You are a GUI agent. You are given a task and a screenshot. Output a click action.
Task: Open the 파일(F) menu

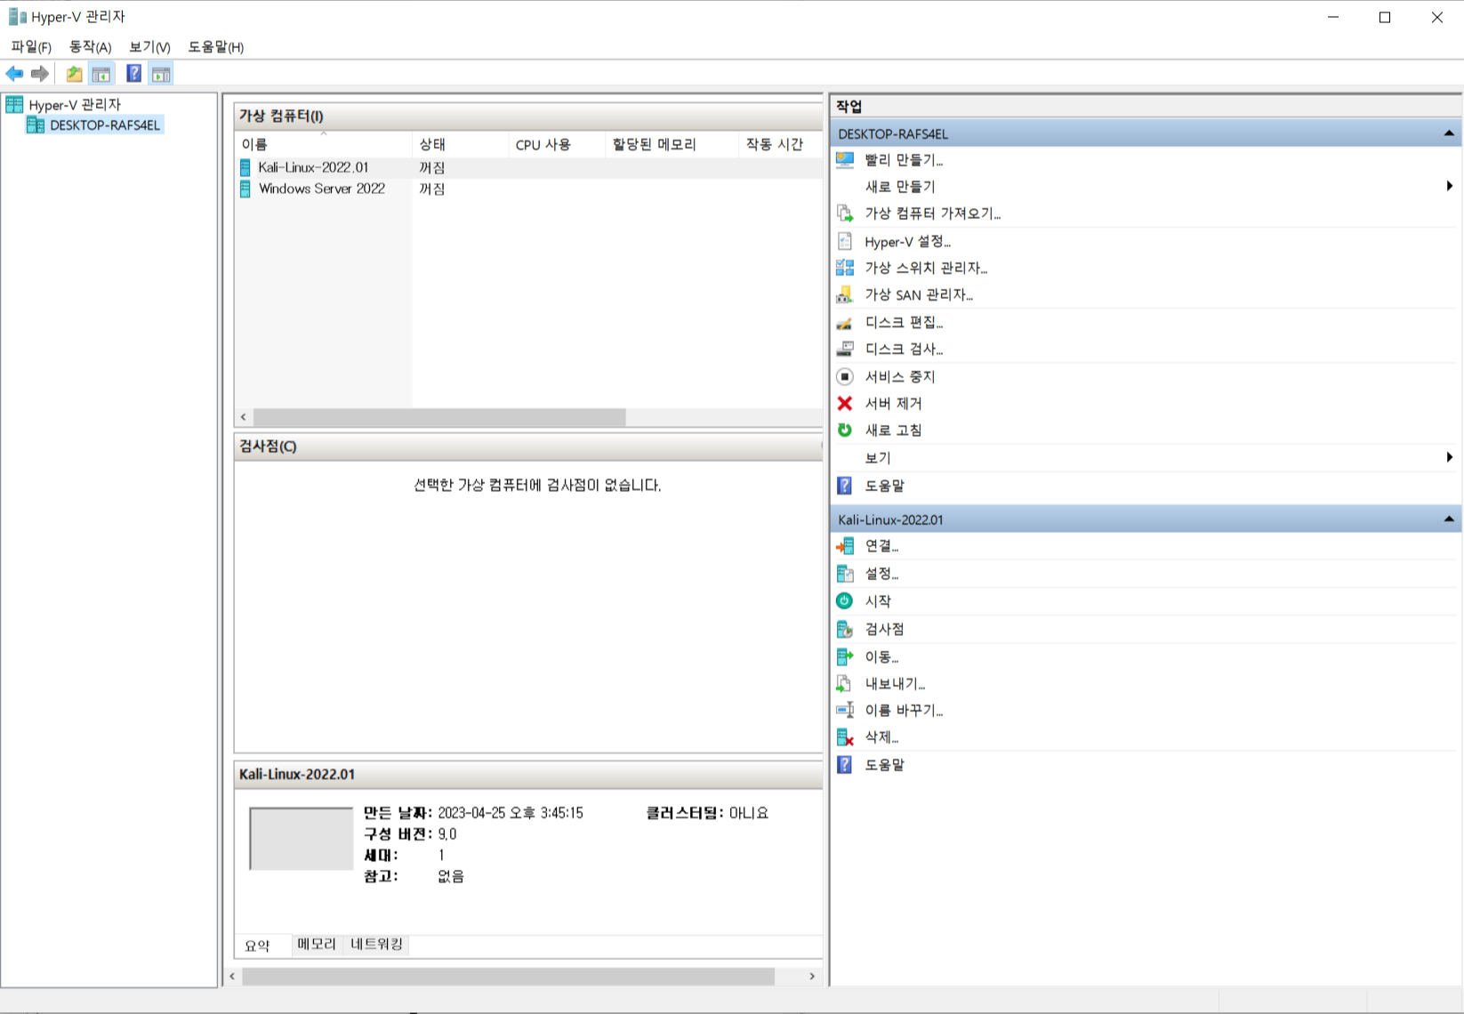coord(31,46)
